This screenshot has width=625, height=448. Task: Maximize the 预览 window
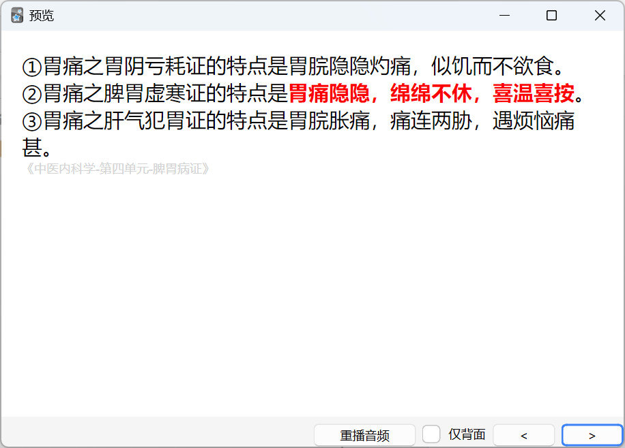tap(552, 16)
